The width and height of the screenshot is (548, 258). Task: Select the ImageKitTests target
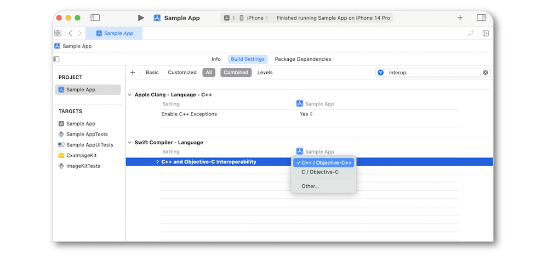83,166
